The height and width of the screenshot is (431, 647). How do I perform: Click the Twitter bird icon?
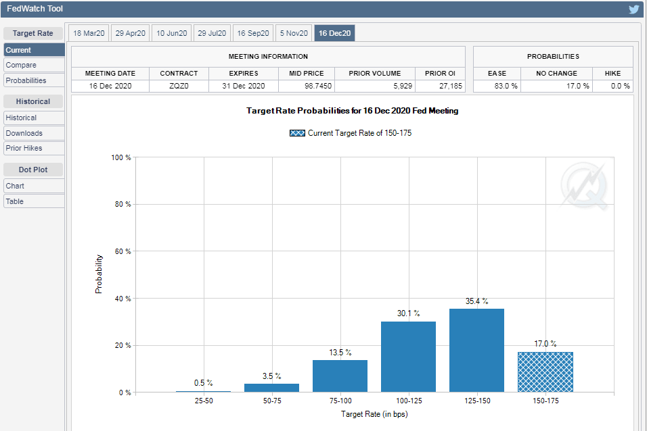633,9
